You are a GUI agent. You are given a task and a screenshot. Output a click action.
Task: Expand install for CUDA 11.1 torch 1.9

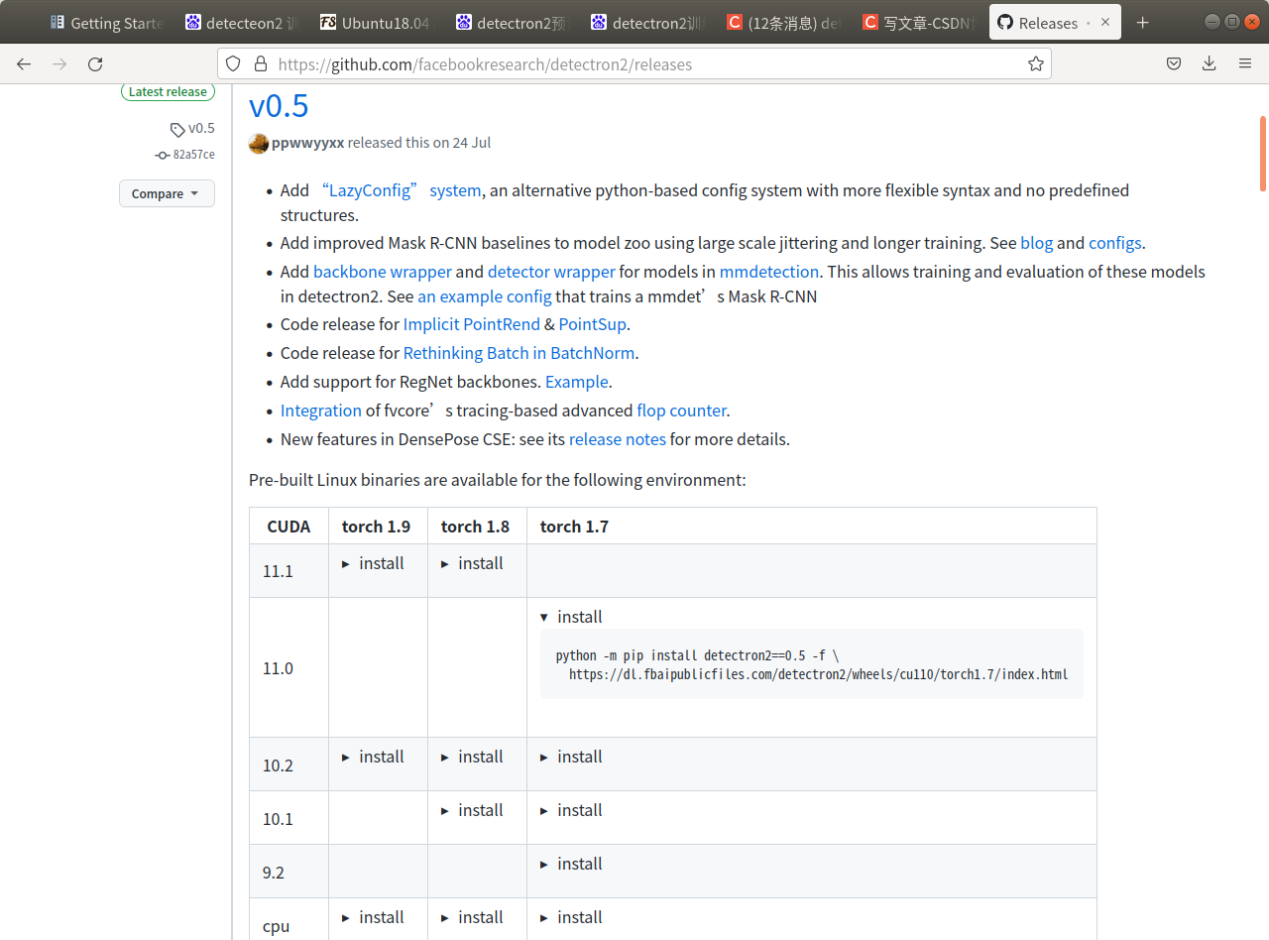click(373, 563)
